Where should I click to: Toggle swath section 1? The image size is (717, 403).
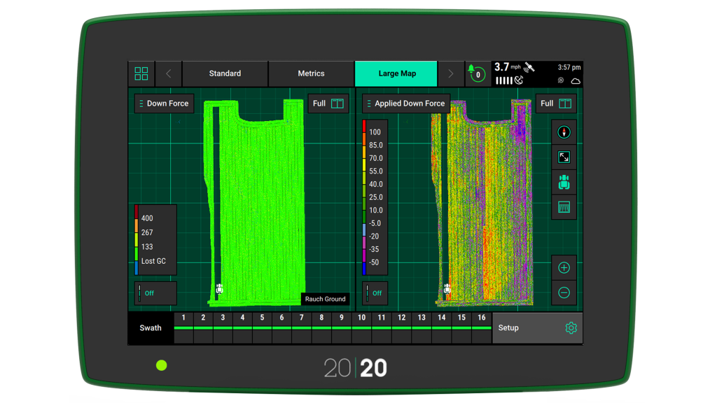[183, 327]
